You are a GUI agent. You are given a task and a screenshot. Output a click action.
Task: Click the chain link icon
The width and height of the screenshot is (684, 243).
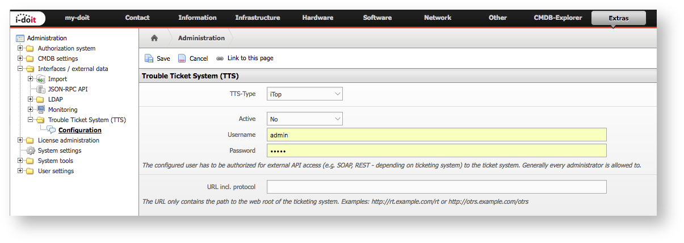pyautogui.click(x=220, y=58)
